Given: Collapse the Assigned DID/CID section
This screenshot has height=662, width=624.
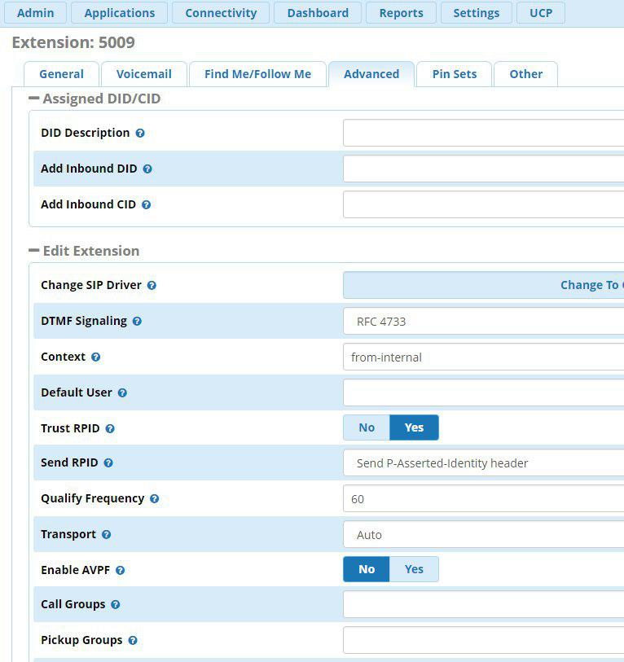Looking at the screenshot, I should 34,99.
